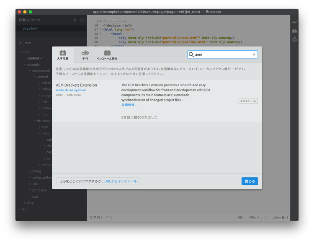Image resolution: width=314 pixels, height=243 pixels.
Task: Expand the templates folder
Action: click(29, 190)
